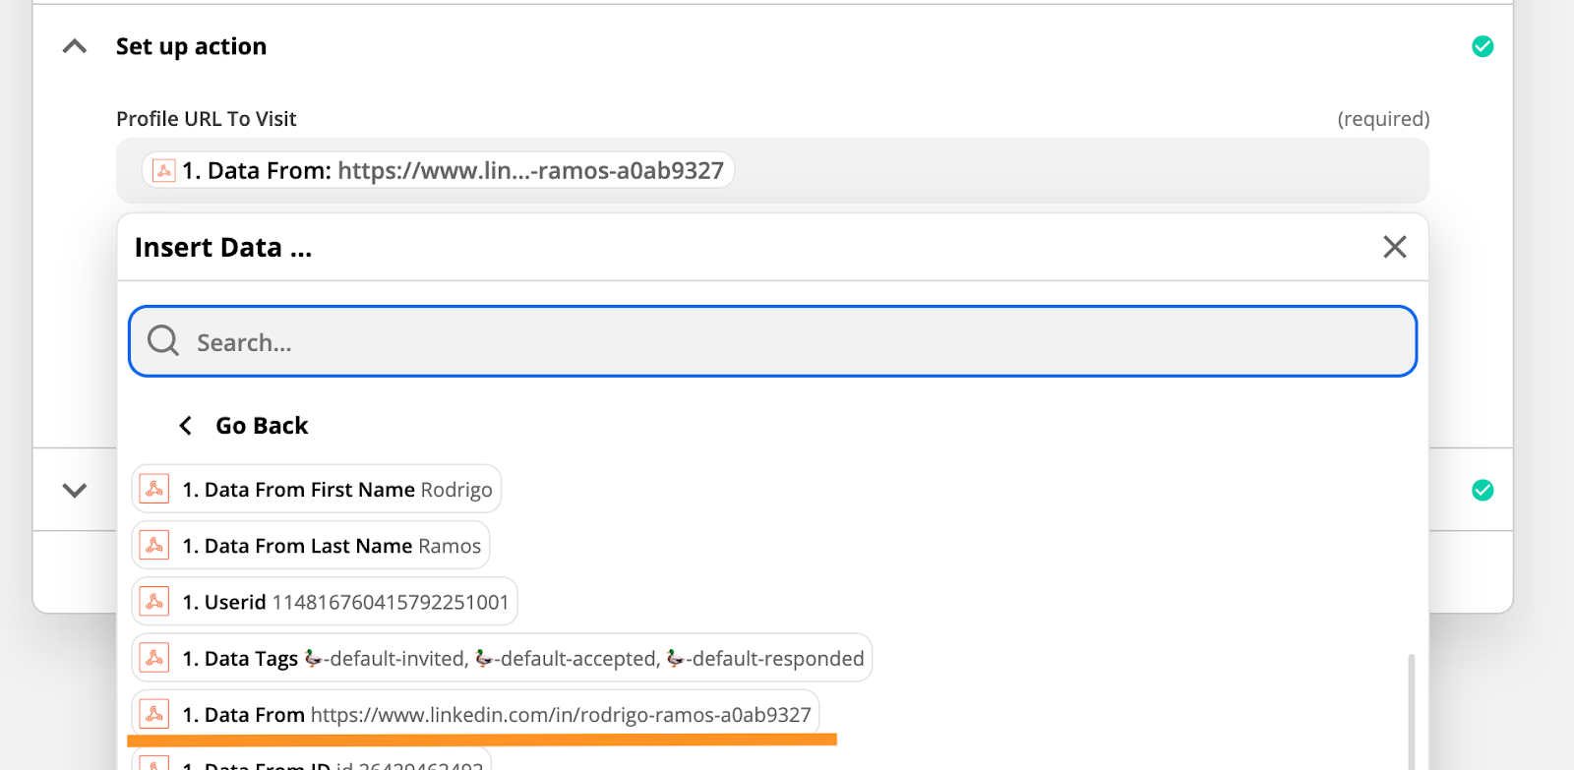The image size is (1574, 770).
Task: Select the Data From pill in Profile URL field
Action: pos(439,170)
